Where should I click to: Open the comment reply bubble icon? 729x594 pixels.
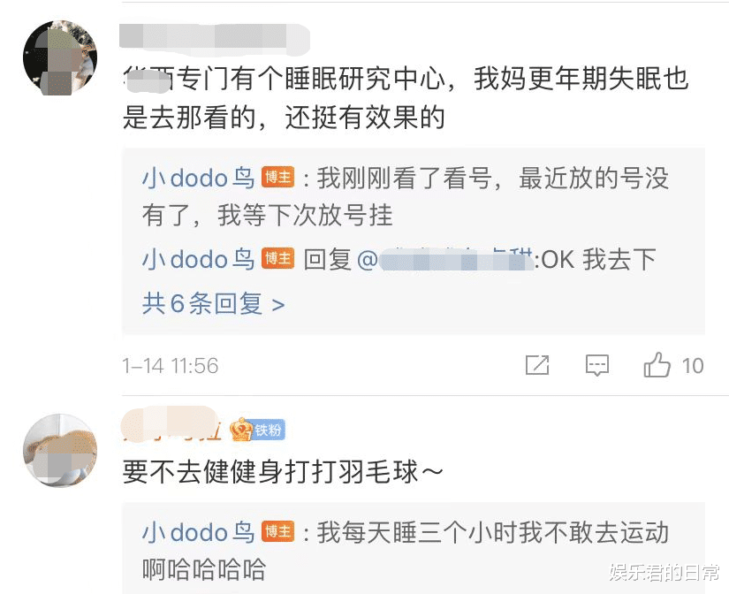[597, 364]
